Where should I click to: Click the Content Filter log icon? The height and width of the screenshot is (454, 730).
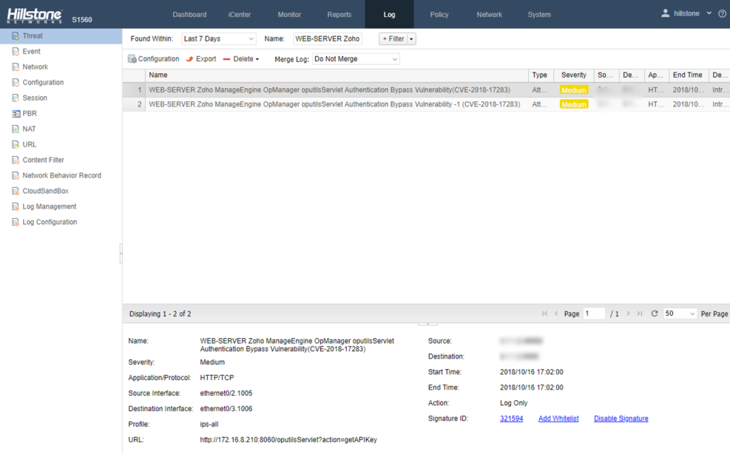(16, 160)
